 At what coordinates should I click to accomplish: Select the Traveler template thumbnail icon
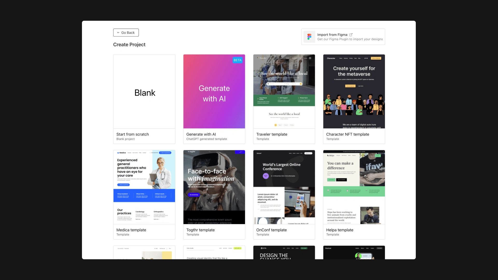[x=284, y=91]
